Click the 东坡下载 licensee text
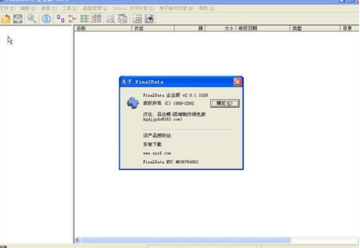This screenshot has width=360, height=248. pos(152,145)
